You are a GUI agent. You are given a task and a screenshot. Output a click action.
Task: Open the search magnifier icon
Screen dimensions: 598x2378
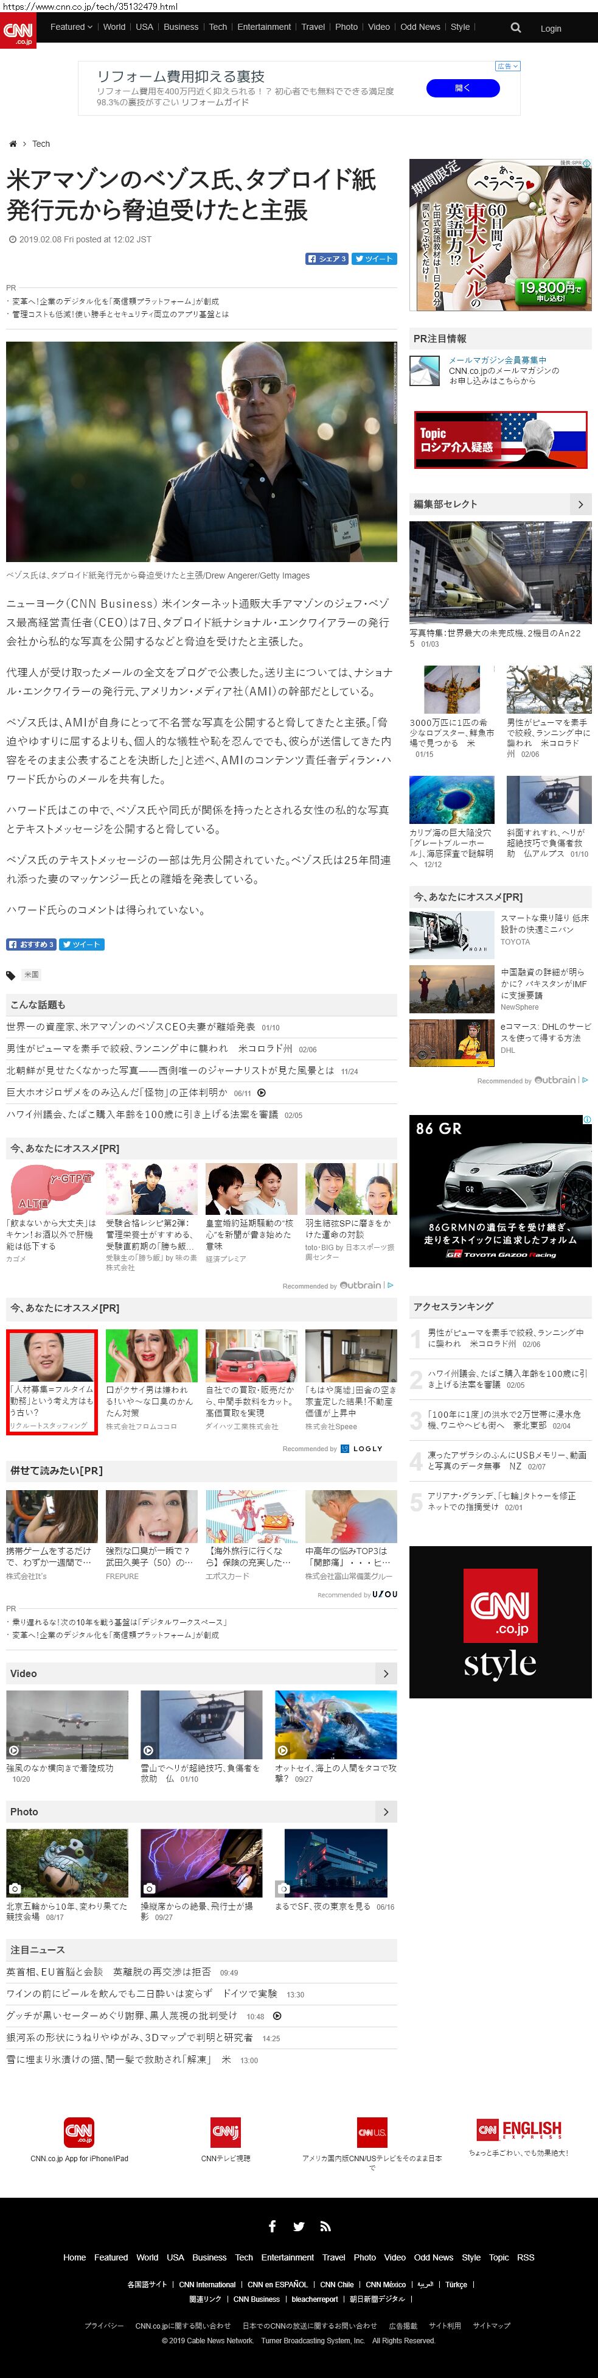(x=516, y=27)
